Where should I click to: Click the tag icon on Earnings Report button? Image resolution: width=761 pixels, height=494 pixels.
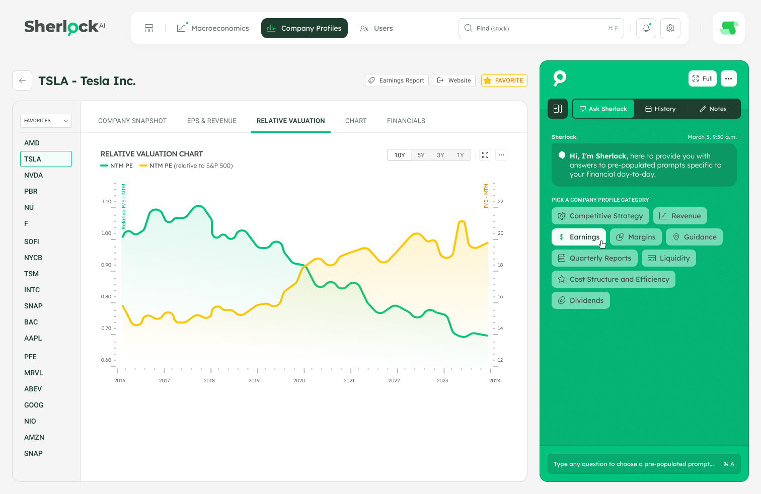(371, 80)
